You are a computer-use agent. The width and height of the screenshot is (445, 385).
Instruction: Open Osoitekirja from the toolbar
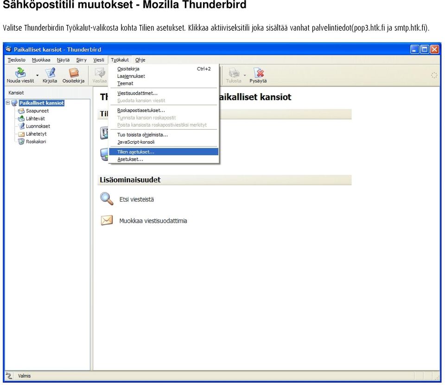coord(74,75)
